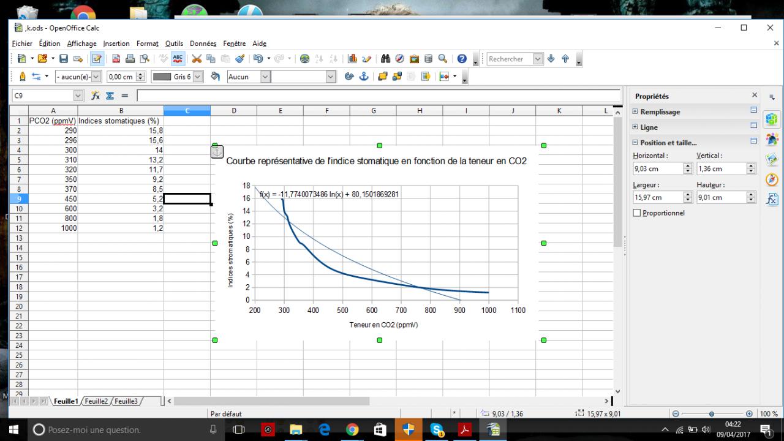The image size is (784, 441).
Task: Click the Sum sigma icon
Action: (110, 96)
